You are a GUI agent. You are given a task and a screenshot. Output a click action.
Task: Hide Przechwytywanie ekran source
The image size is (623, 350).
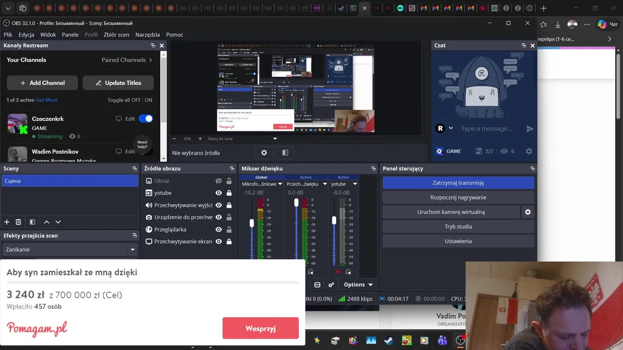pyautogui.click(x=219, y=242)
